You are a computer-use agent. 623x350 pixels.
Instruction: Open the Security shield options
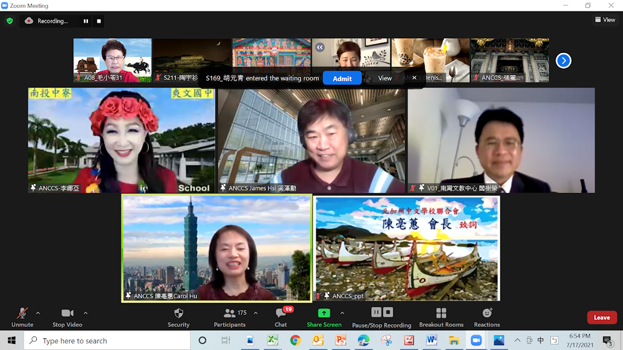[179, 317]
